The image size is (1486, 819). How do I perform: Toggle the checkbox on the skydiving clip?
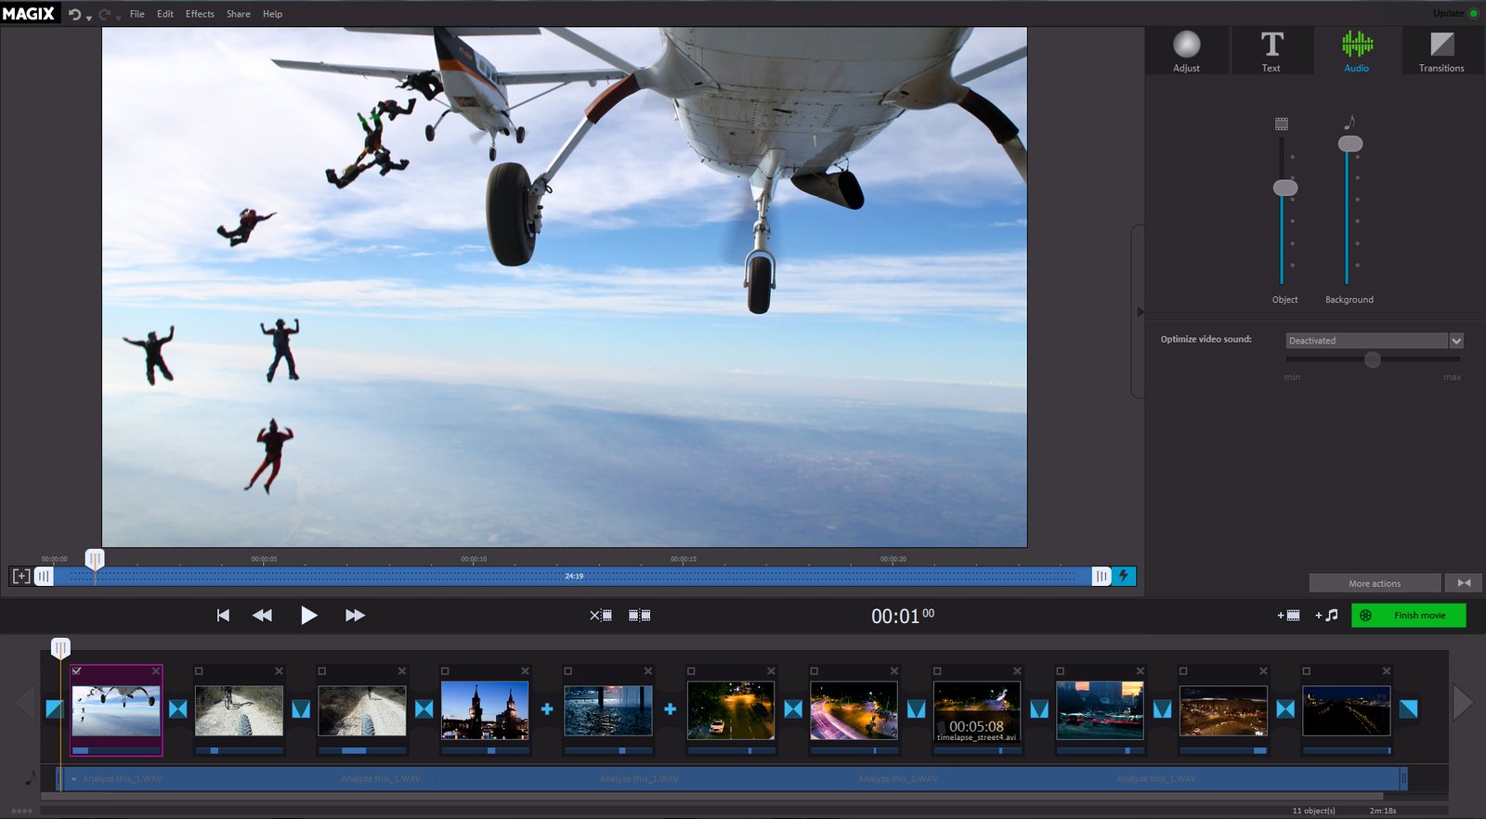coord(77,670)
